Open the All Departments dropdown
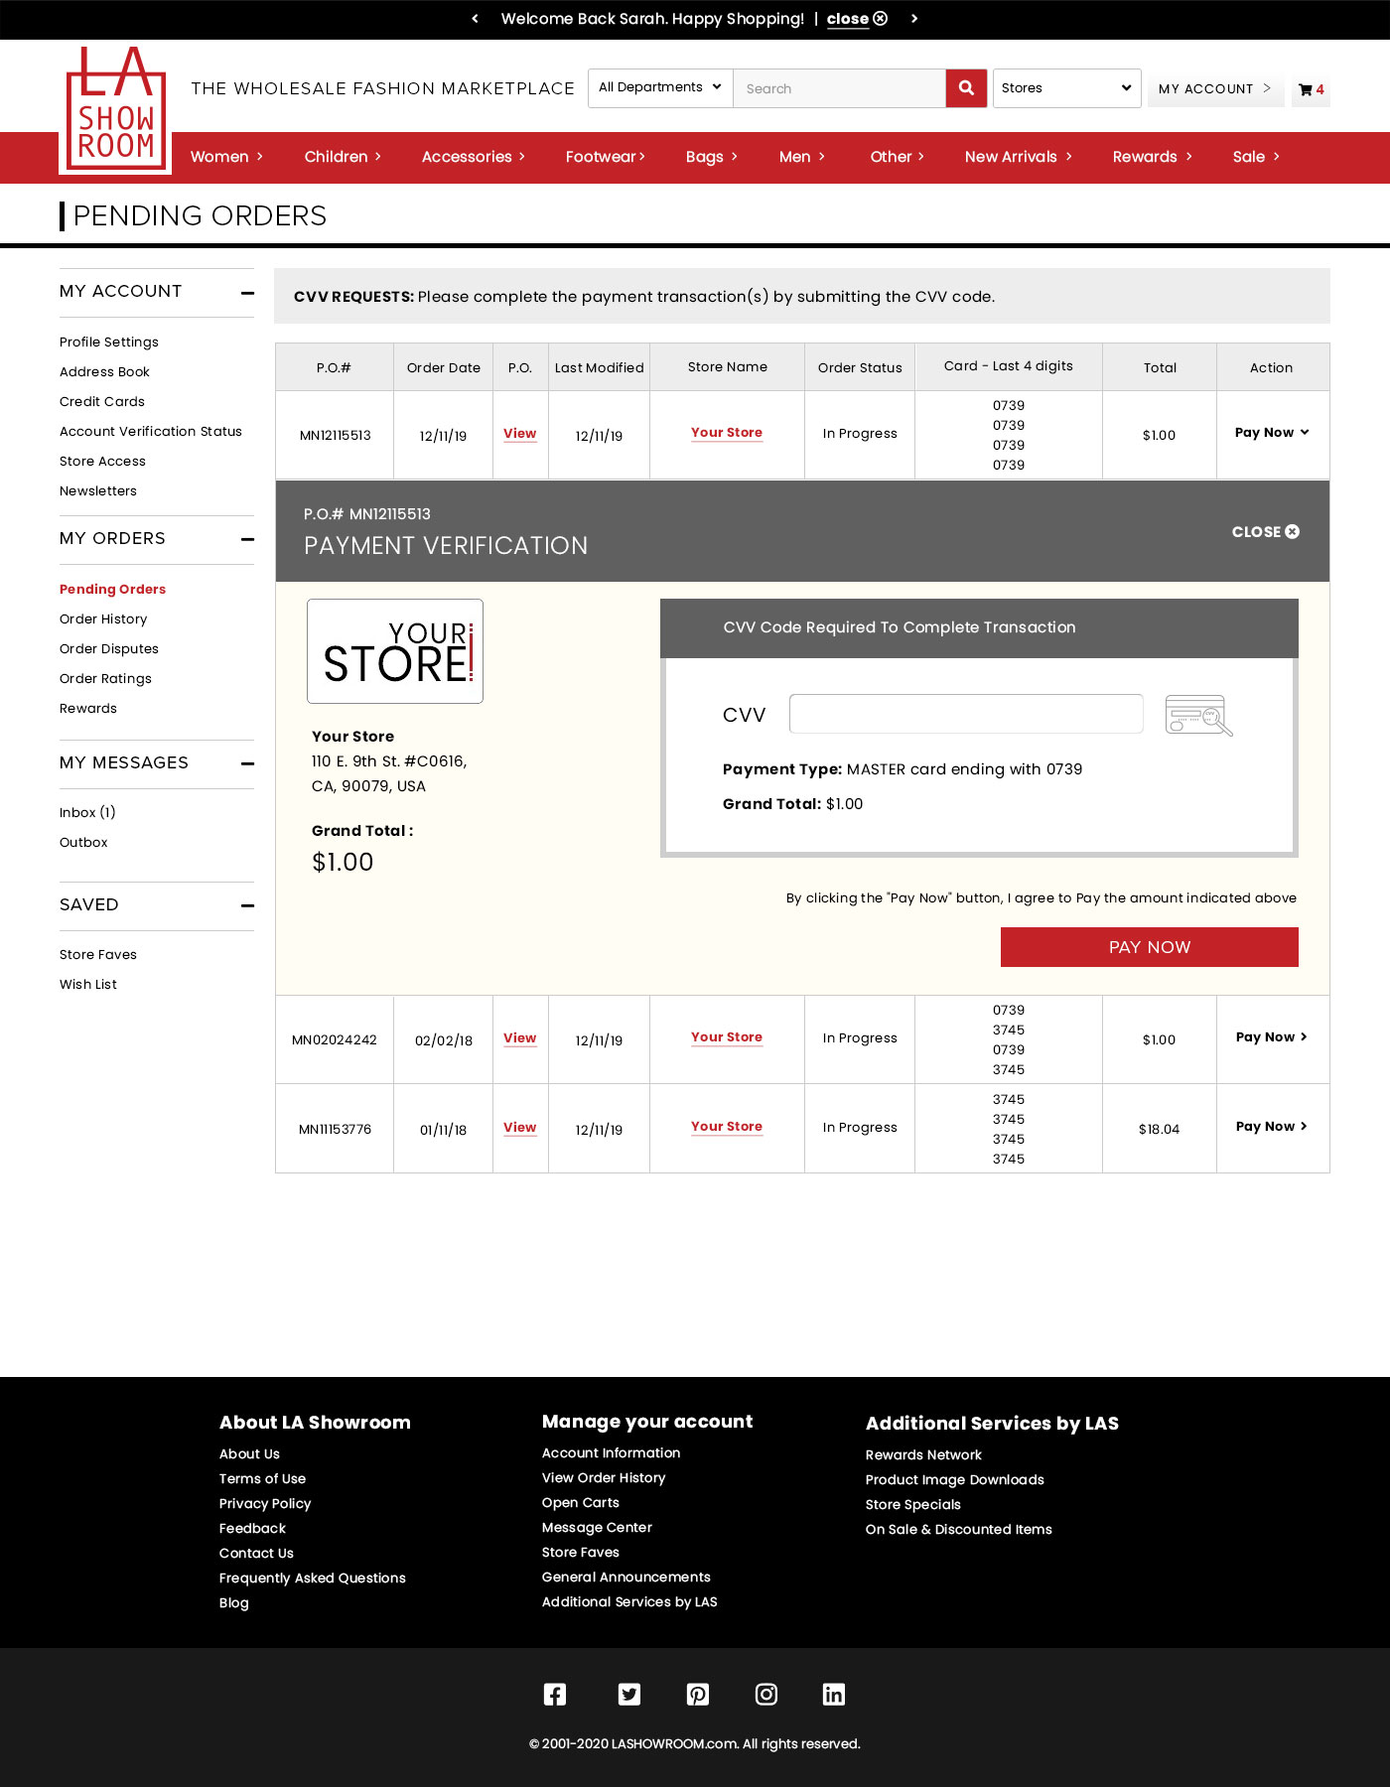The height and width of the screenshot is (1787, 1390). (x=660, y=88)
